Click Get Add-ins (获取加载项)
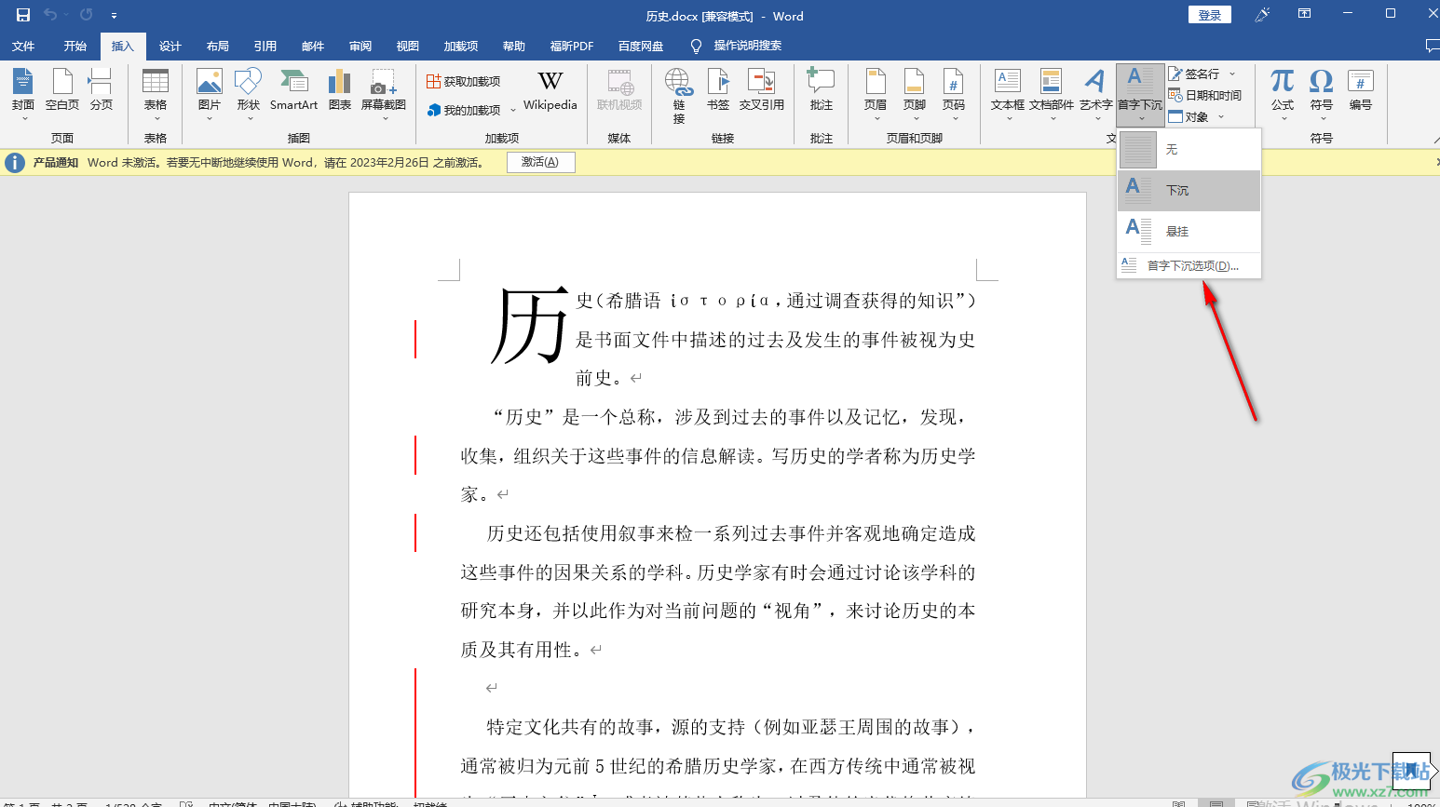Viewport: 1440px width, 807px height. [464, 82]
